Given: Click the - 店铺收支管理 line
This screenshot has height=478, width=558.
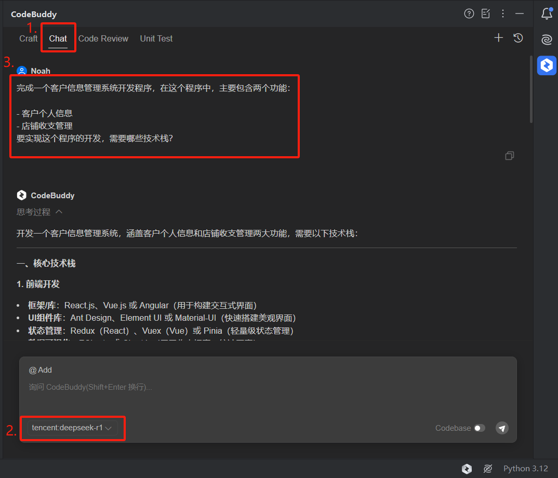Looking at the screenshot, I should 45,126.
